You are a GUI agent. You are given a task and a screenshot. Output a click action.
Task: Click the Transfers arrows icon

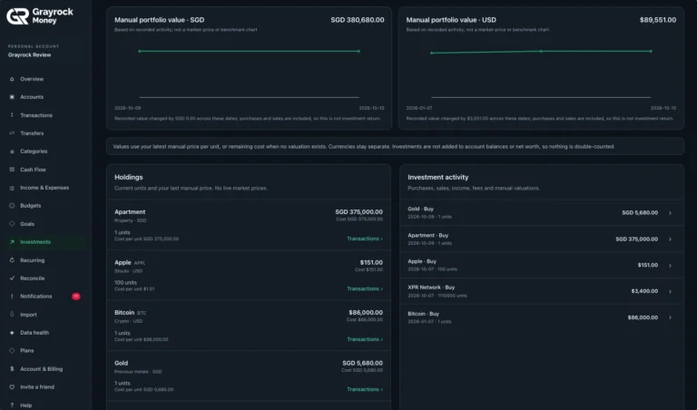12,133
